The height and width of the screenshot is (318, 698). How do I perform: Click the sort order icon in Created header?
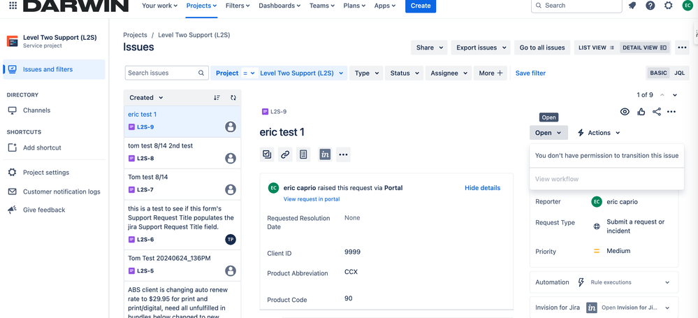click(217, 98)
